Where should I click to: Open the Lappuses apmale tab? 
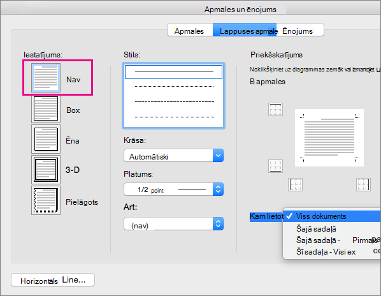tap(245, 30)
